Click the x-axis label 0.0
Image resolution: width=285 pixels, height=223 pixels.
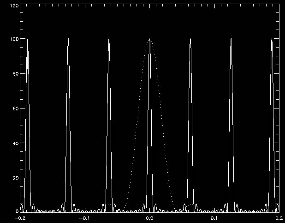click(x=149, y=218)
